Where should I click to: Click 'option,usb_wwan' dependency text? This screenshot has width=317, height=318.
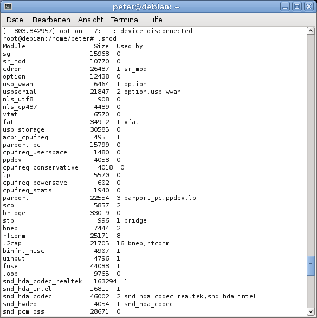[x=152, y=92]
